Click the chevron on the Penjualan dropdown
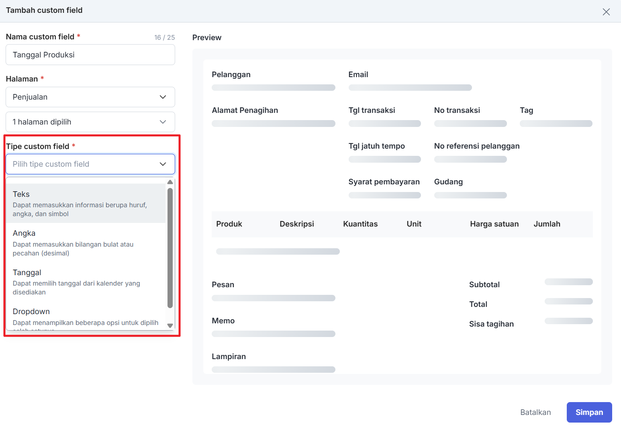The image size is (621, 429). click(x=163, y=97)
